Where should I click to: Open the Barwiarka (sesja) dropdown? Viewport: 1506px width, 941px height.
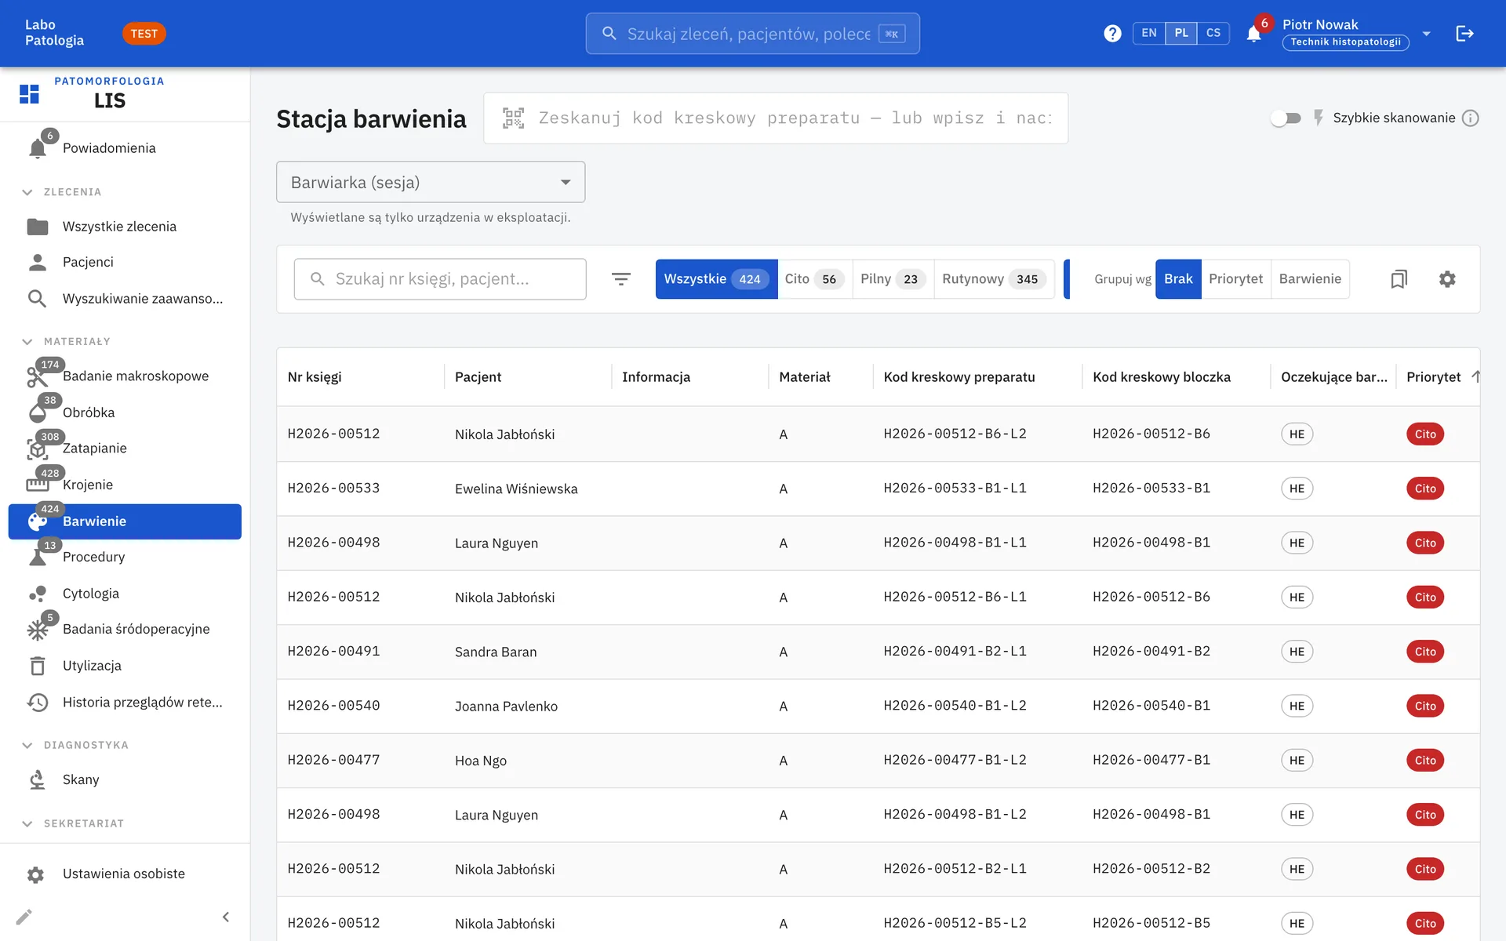click(431, 182)
